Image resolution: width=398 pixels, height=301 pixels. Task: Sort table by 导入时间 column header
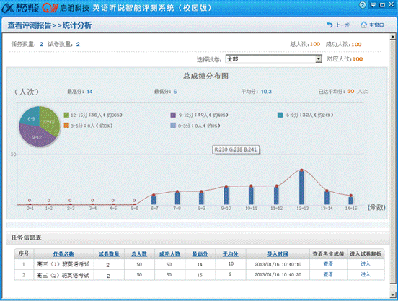pos(278,254)
